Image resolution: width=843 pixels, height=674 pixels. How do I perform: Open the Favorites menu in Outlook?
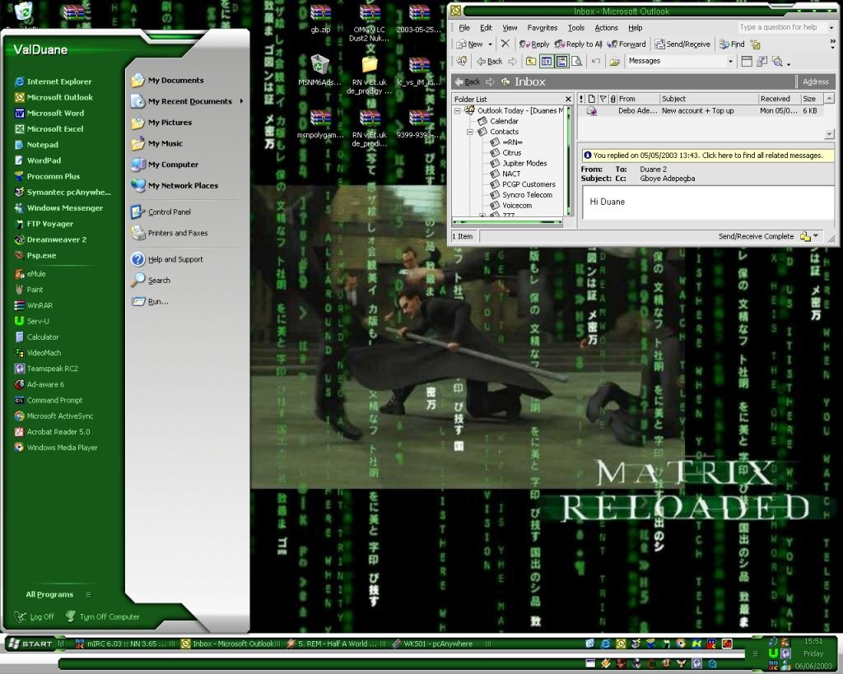(543, 28)
